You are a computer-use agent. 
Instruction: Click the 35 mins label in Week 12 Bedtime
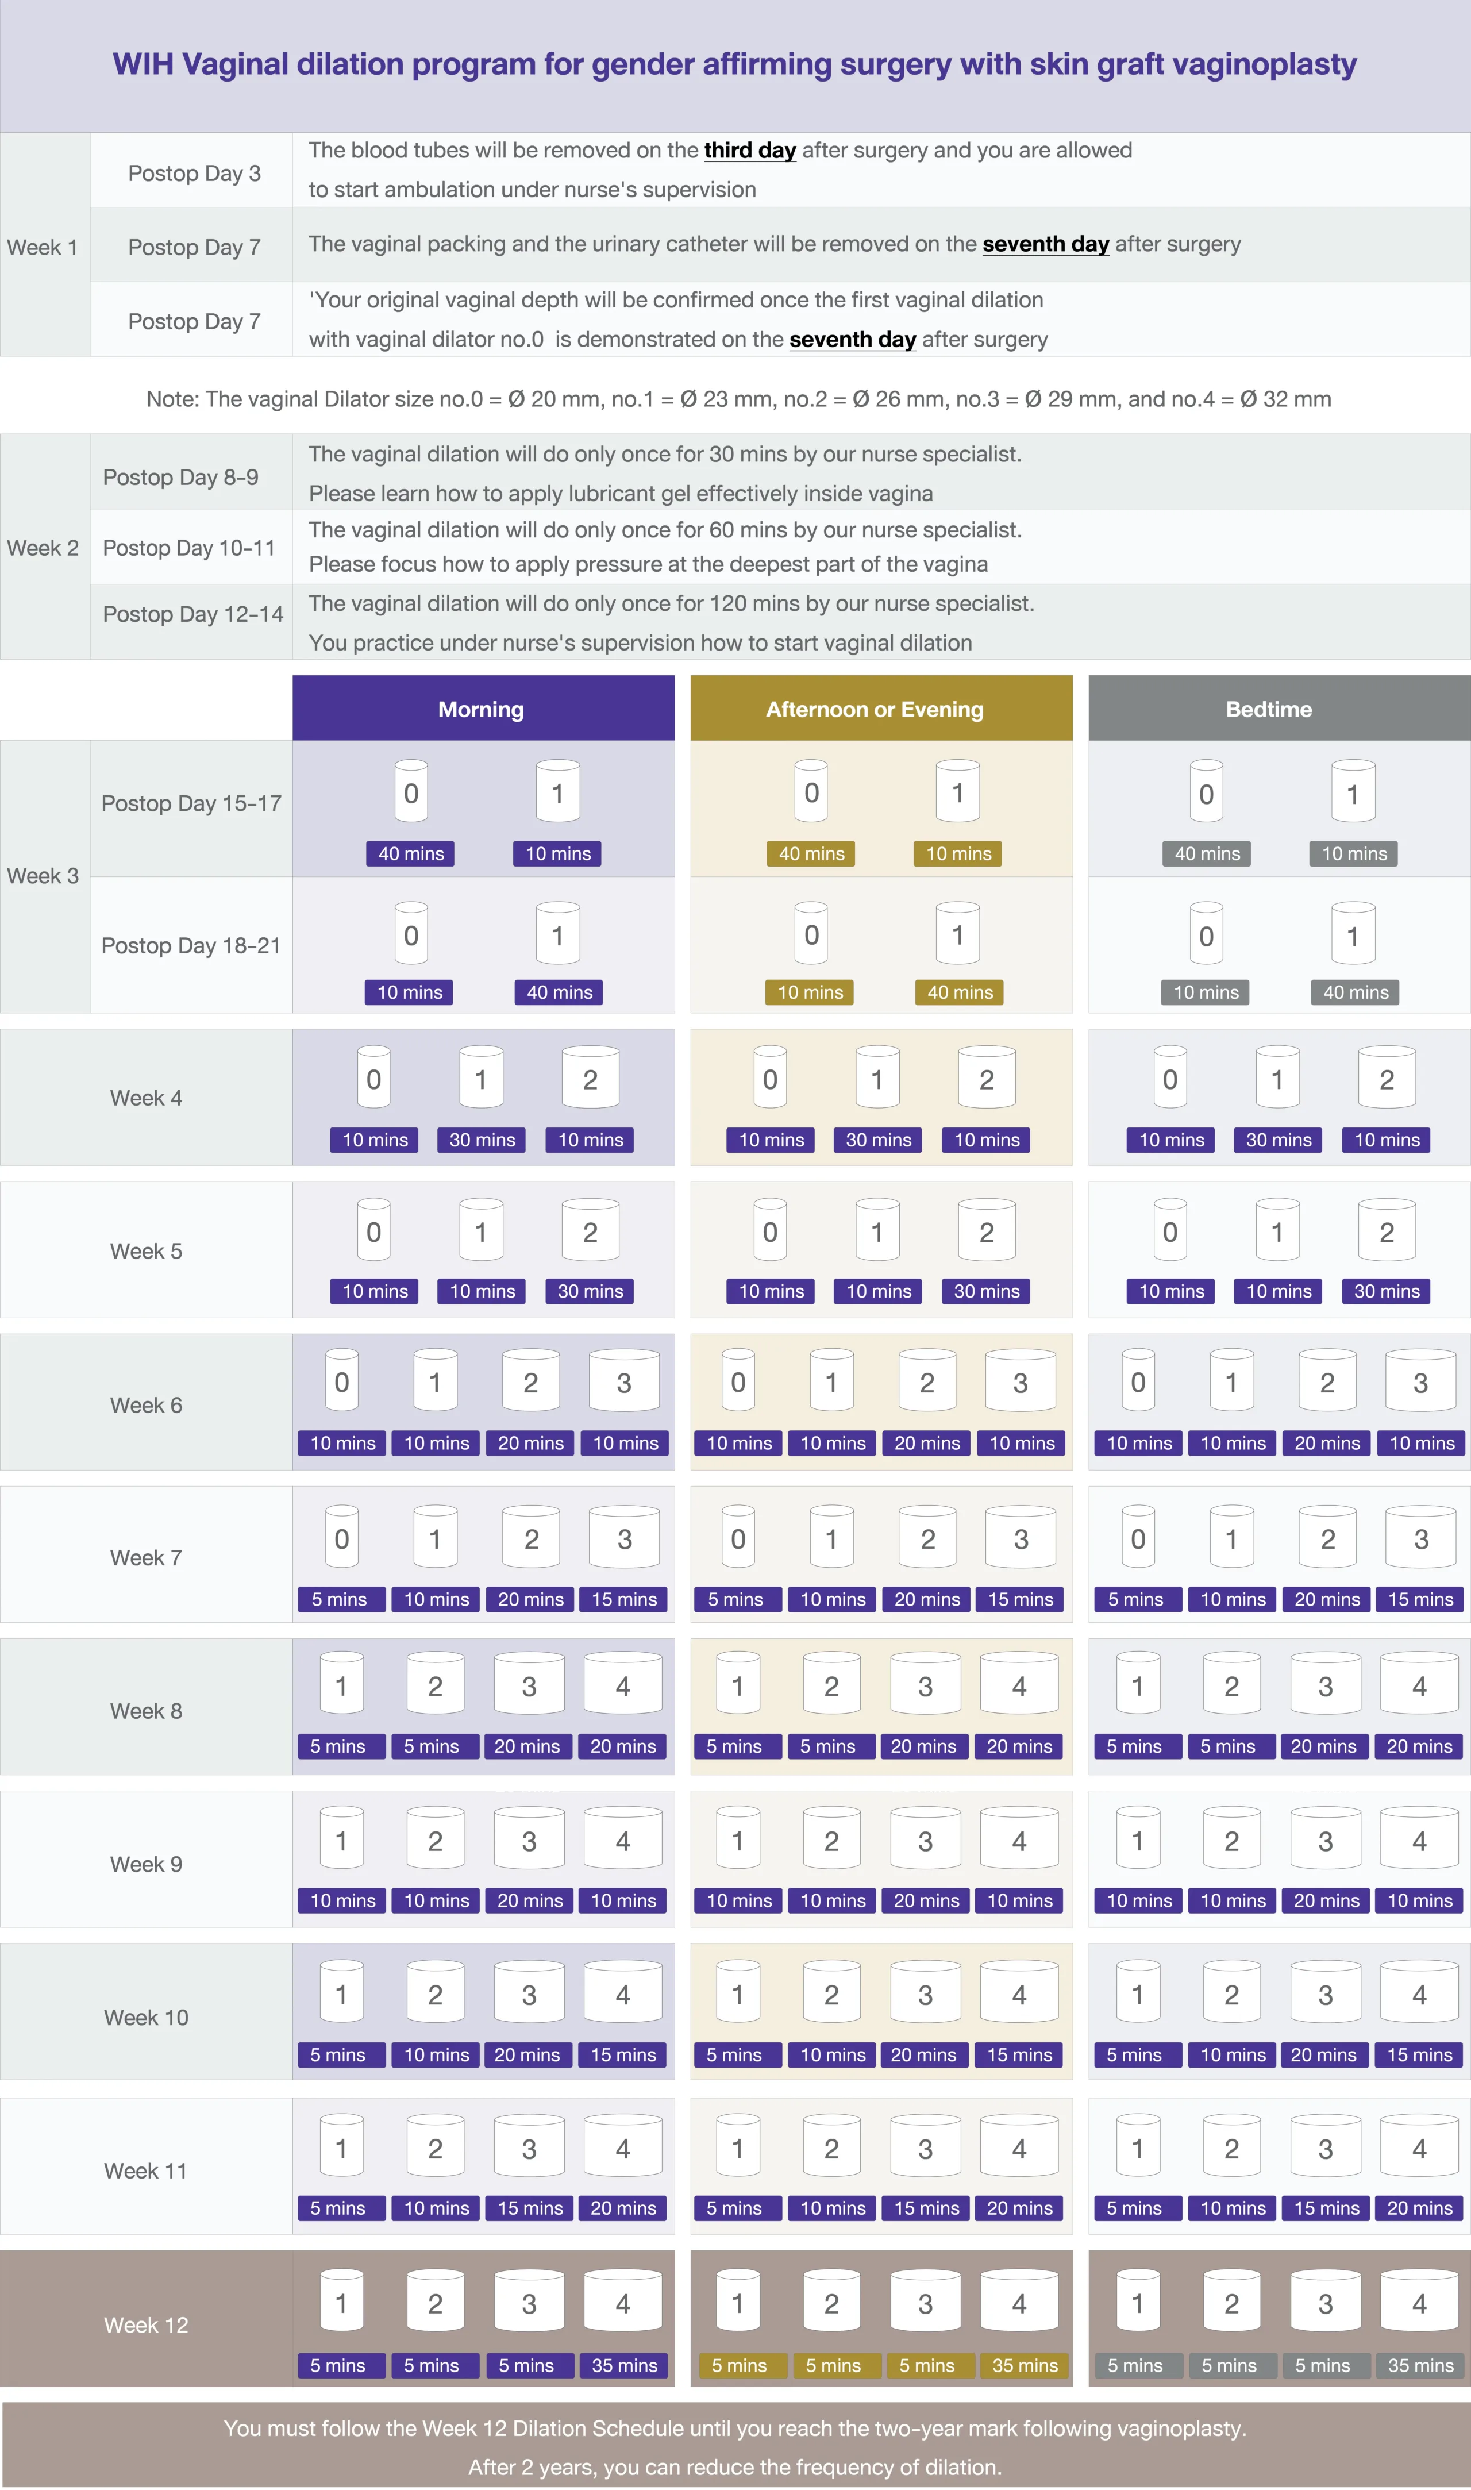[x=1420, y=2365]
